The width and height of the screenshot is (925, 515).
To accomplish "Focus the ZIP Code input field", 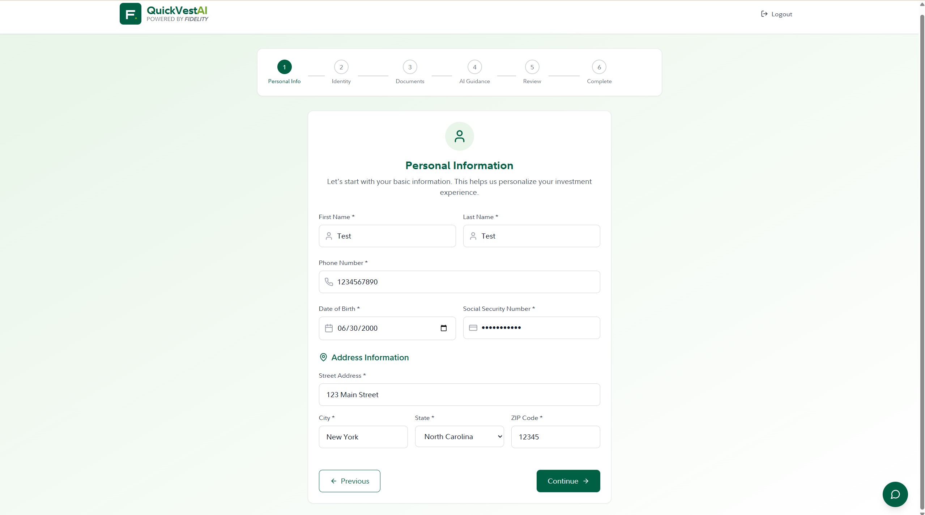I will (555, 437).
